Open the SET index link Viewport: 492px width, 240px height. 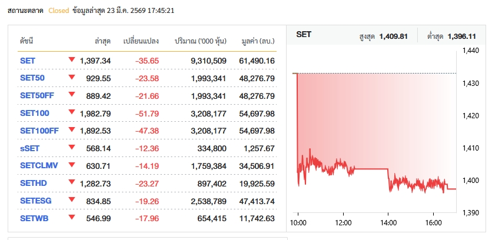tap(28, 61)
